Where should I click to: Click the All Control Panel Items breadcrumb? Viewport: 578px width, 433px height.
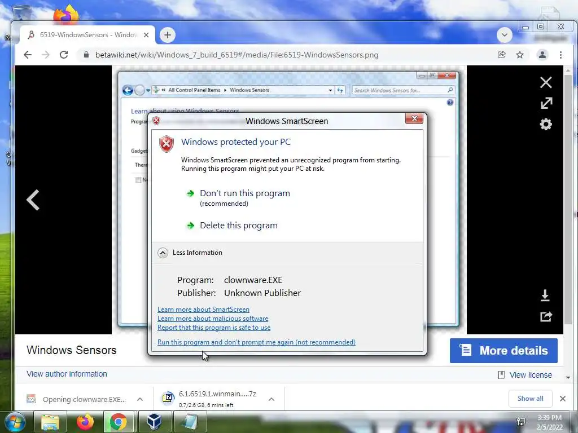click(194, 90)
